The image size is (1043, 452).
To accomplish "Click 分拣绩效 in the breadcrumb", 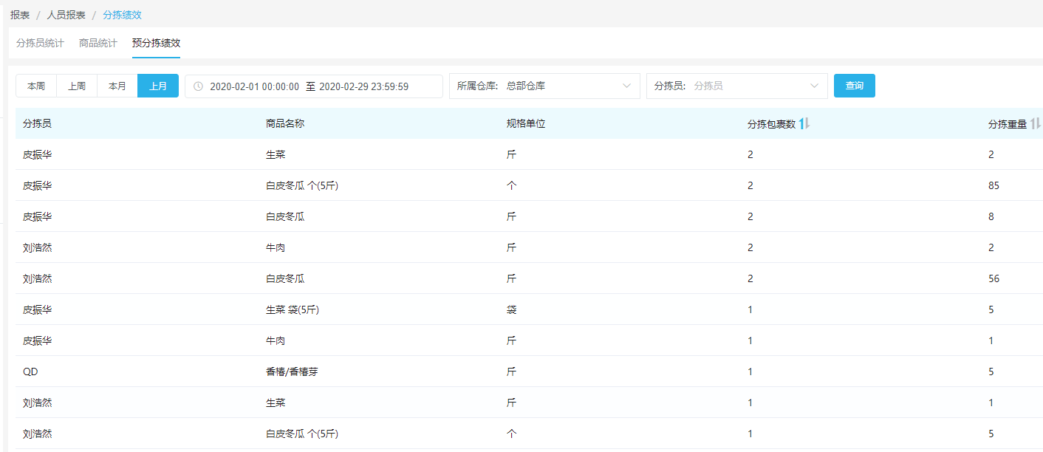I will coord(122,15).
